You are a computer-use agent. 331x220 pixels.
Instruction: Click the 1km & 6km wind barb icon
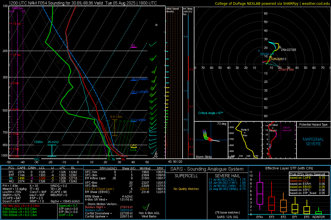(146, 207)
